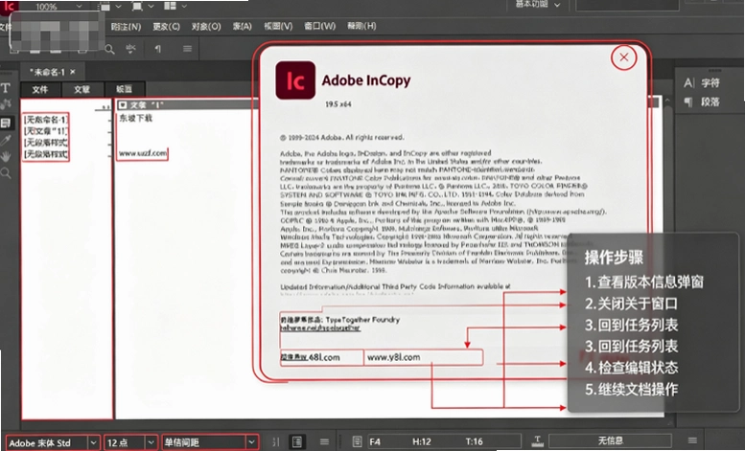
Task: Click the Ic app icon in title bar
Action: point(9,6)
